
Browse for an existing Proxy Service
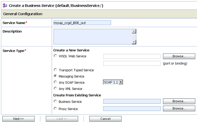coord(179,108)
